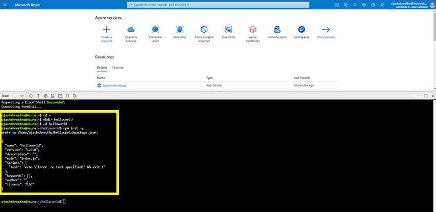Image resolution: width=436 pixels, height=212 pixels.
Task: Open Cloud Shell settings gear
Action: pos(46,96)
